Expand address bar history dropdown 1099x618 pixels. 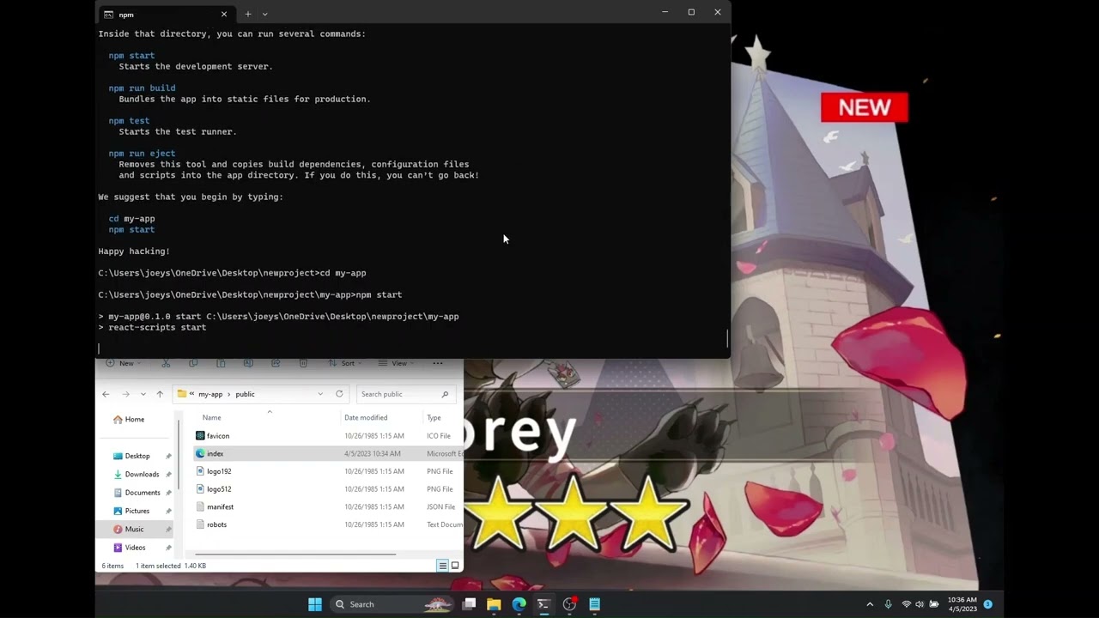click(x=320, y=394)
